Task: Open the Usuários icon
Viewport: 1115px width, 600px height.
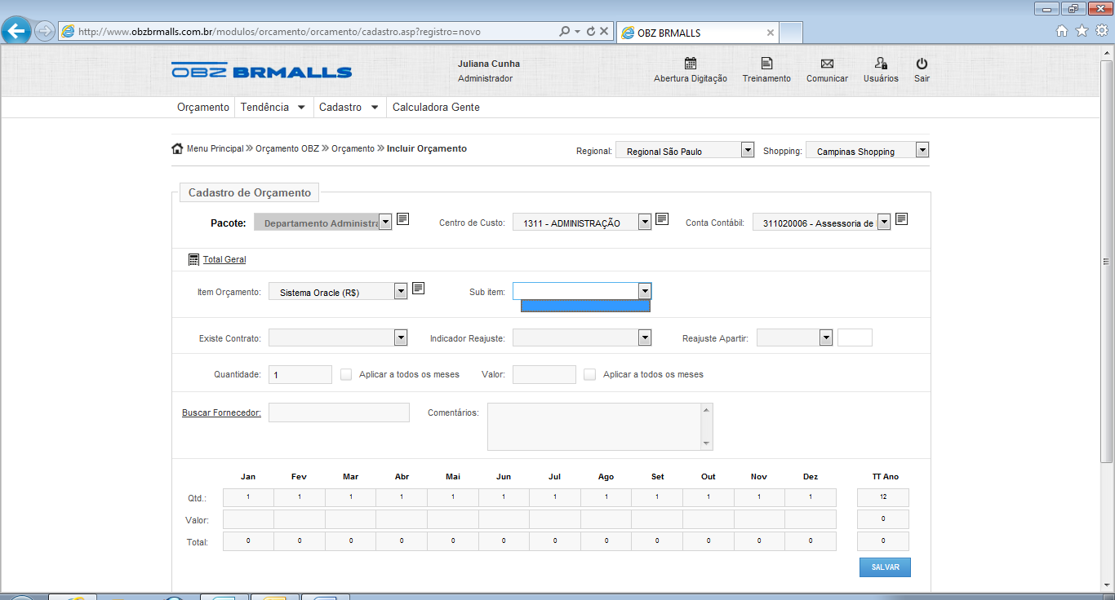Action: click(881, 64)
